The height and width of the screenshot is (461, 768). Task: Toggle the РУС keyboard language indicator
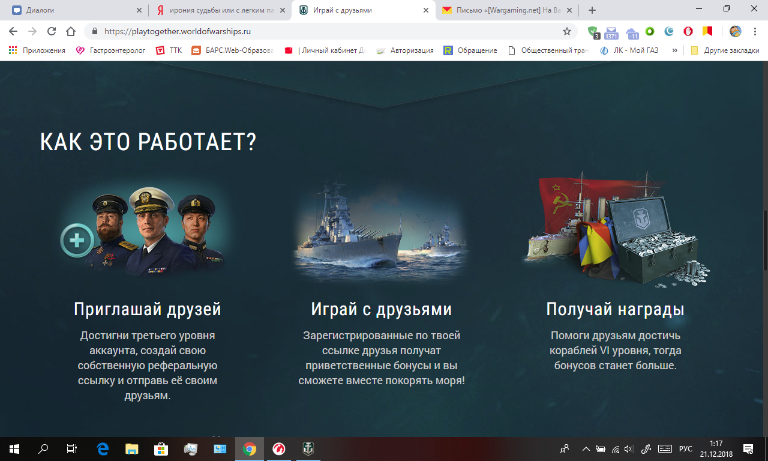tap(686, 448)
